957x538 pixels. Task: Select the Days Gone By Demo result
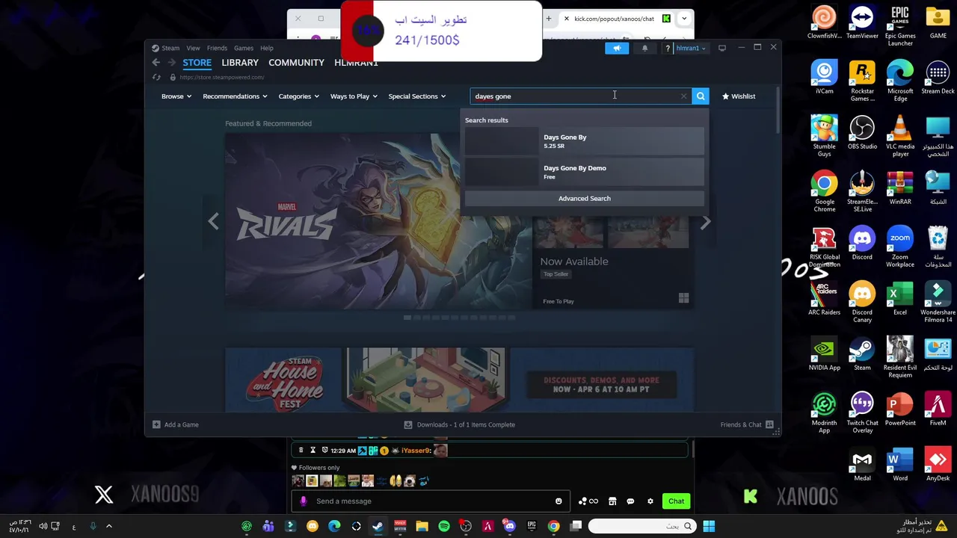click(x=585, y=172)
